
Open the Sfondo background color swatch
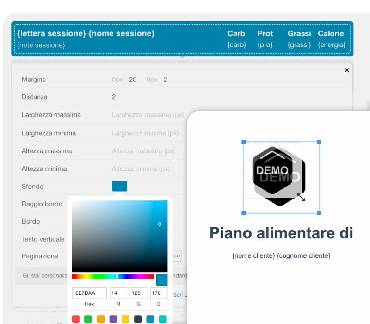119,186
